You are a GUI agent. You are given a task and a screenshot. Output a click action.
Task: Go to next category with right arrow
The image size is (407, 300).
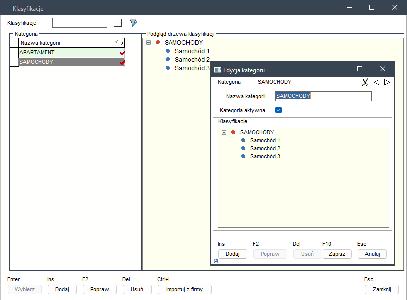tap(387, 82)
